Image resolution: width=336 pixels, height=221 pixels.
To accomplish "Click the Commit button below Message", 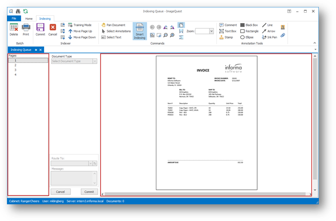I will pyautogui.click(x=89, y=192).
